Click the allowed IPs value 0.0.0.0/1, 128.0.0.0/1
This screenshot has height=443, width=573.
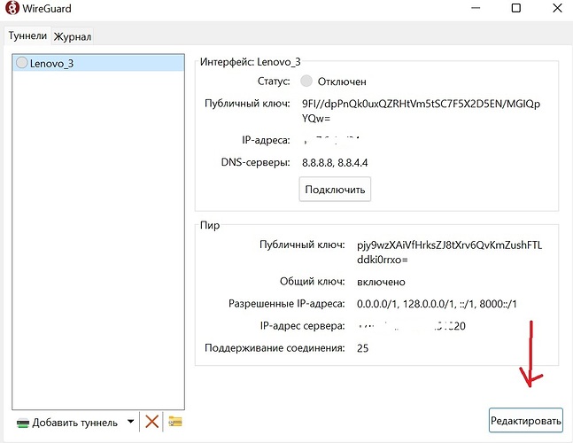click(x=437, y=304)
